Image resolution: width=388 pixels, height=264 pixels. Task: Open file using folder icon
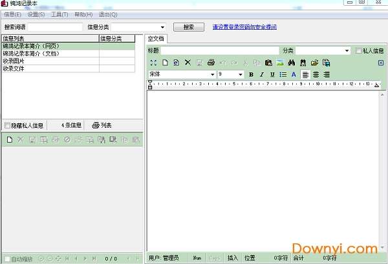(x=314, y=63)
